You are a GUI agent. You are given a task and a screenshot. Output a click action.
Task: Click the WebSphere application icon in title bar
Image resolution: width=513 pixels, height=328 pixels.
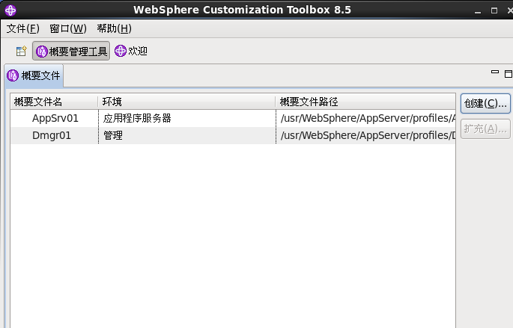pos(10,10)
